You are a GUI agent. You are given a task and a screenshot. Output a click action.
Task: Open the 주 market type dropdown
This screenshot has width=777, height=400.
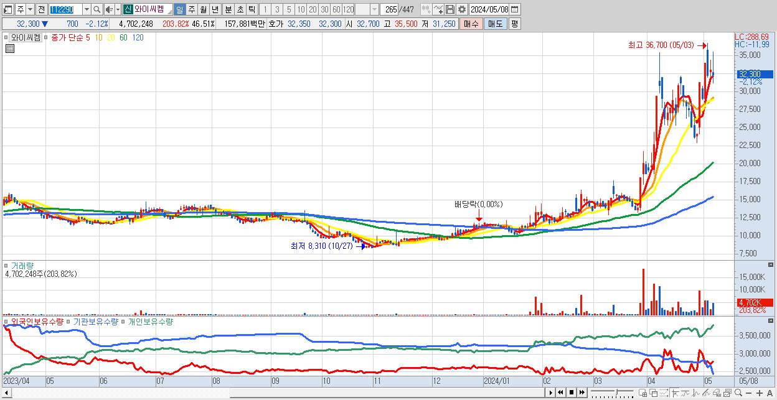30,9
